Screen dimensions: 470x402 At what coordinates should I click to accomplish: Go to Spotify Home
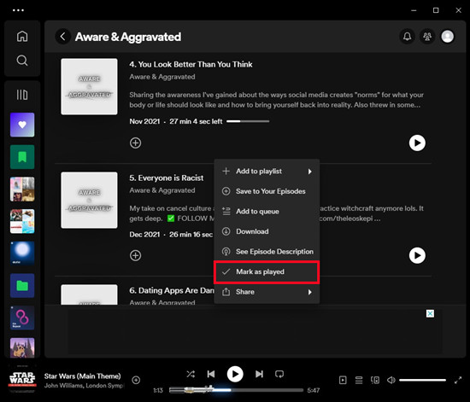click(x=22, y=36)
